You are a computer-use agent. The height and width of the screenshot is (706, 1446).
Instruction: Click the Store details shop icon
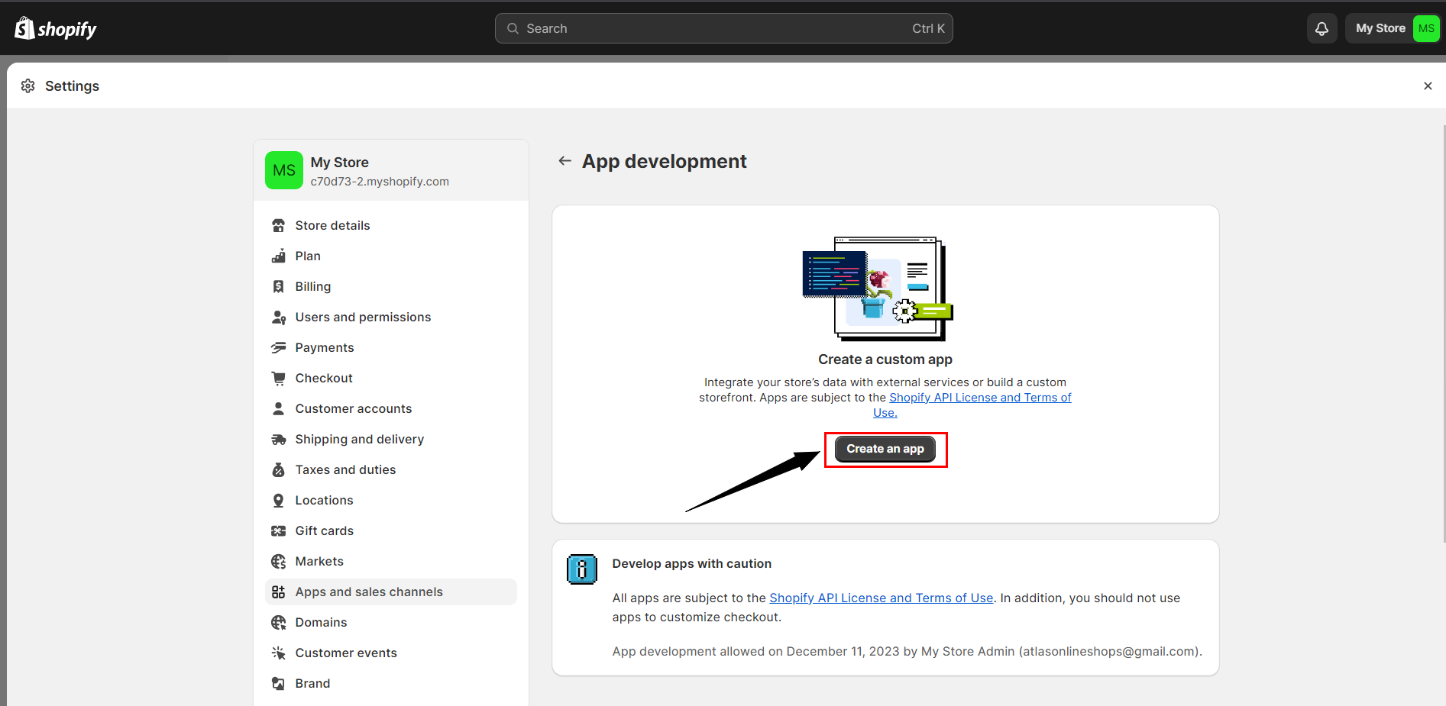[x=279, y=226]
